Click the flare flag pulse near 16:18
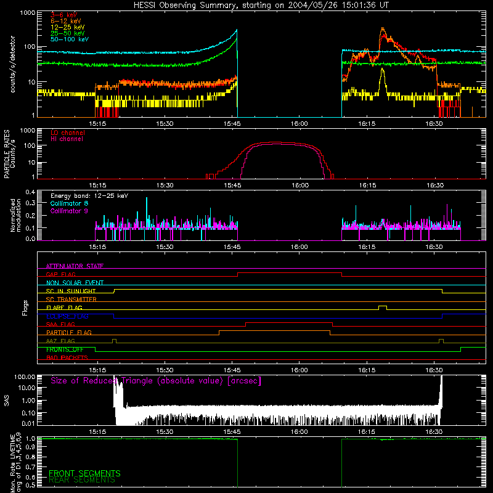This screenshot has width=493, height=493. click(x=383, y=307)
